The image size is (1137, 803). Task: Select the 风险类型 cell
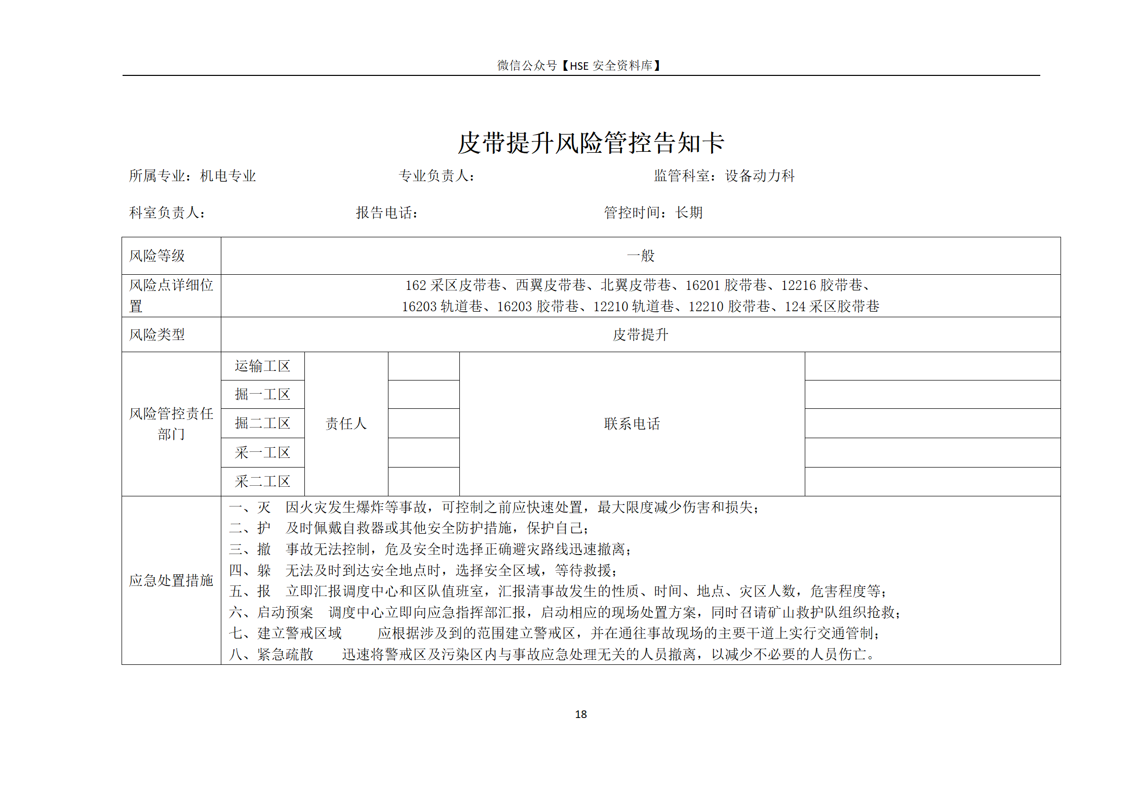coord(172,334)
